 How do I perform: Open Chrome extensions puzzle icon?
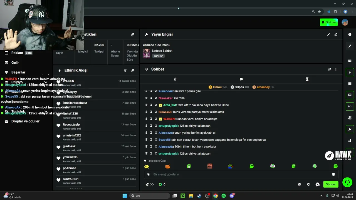[x=335, y=12]
